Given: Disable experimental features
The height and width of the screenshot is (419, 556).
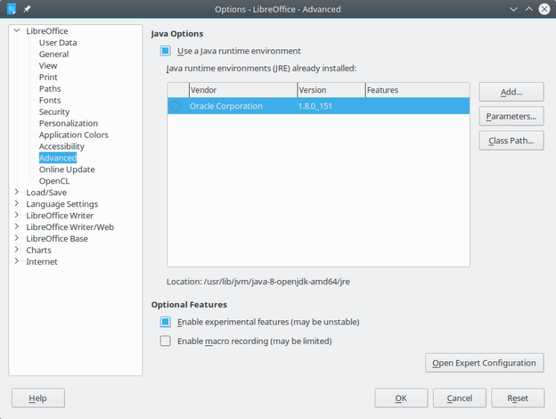Looking at the screenshot, I should coord(165,322).
